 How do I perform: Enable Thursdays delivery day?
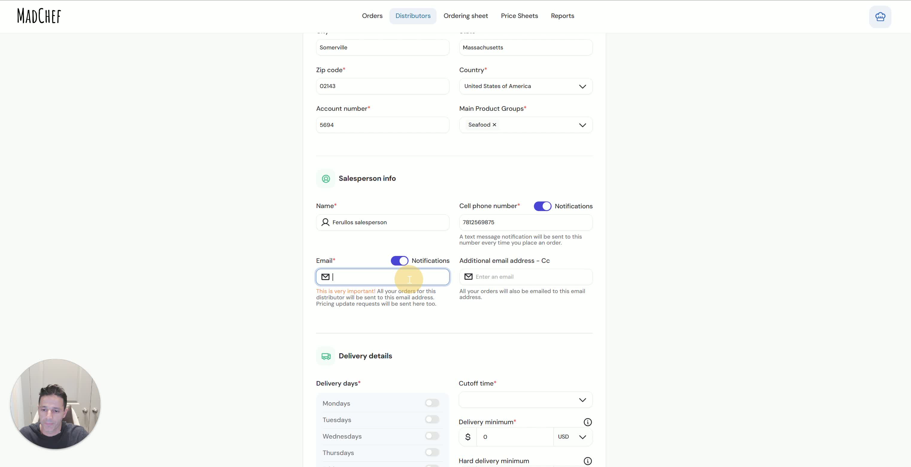click(432, 452)
